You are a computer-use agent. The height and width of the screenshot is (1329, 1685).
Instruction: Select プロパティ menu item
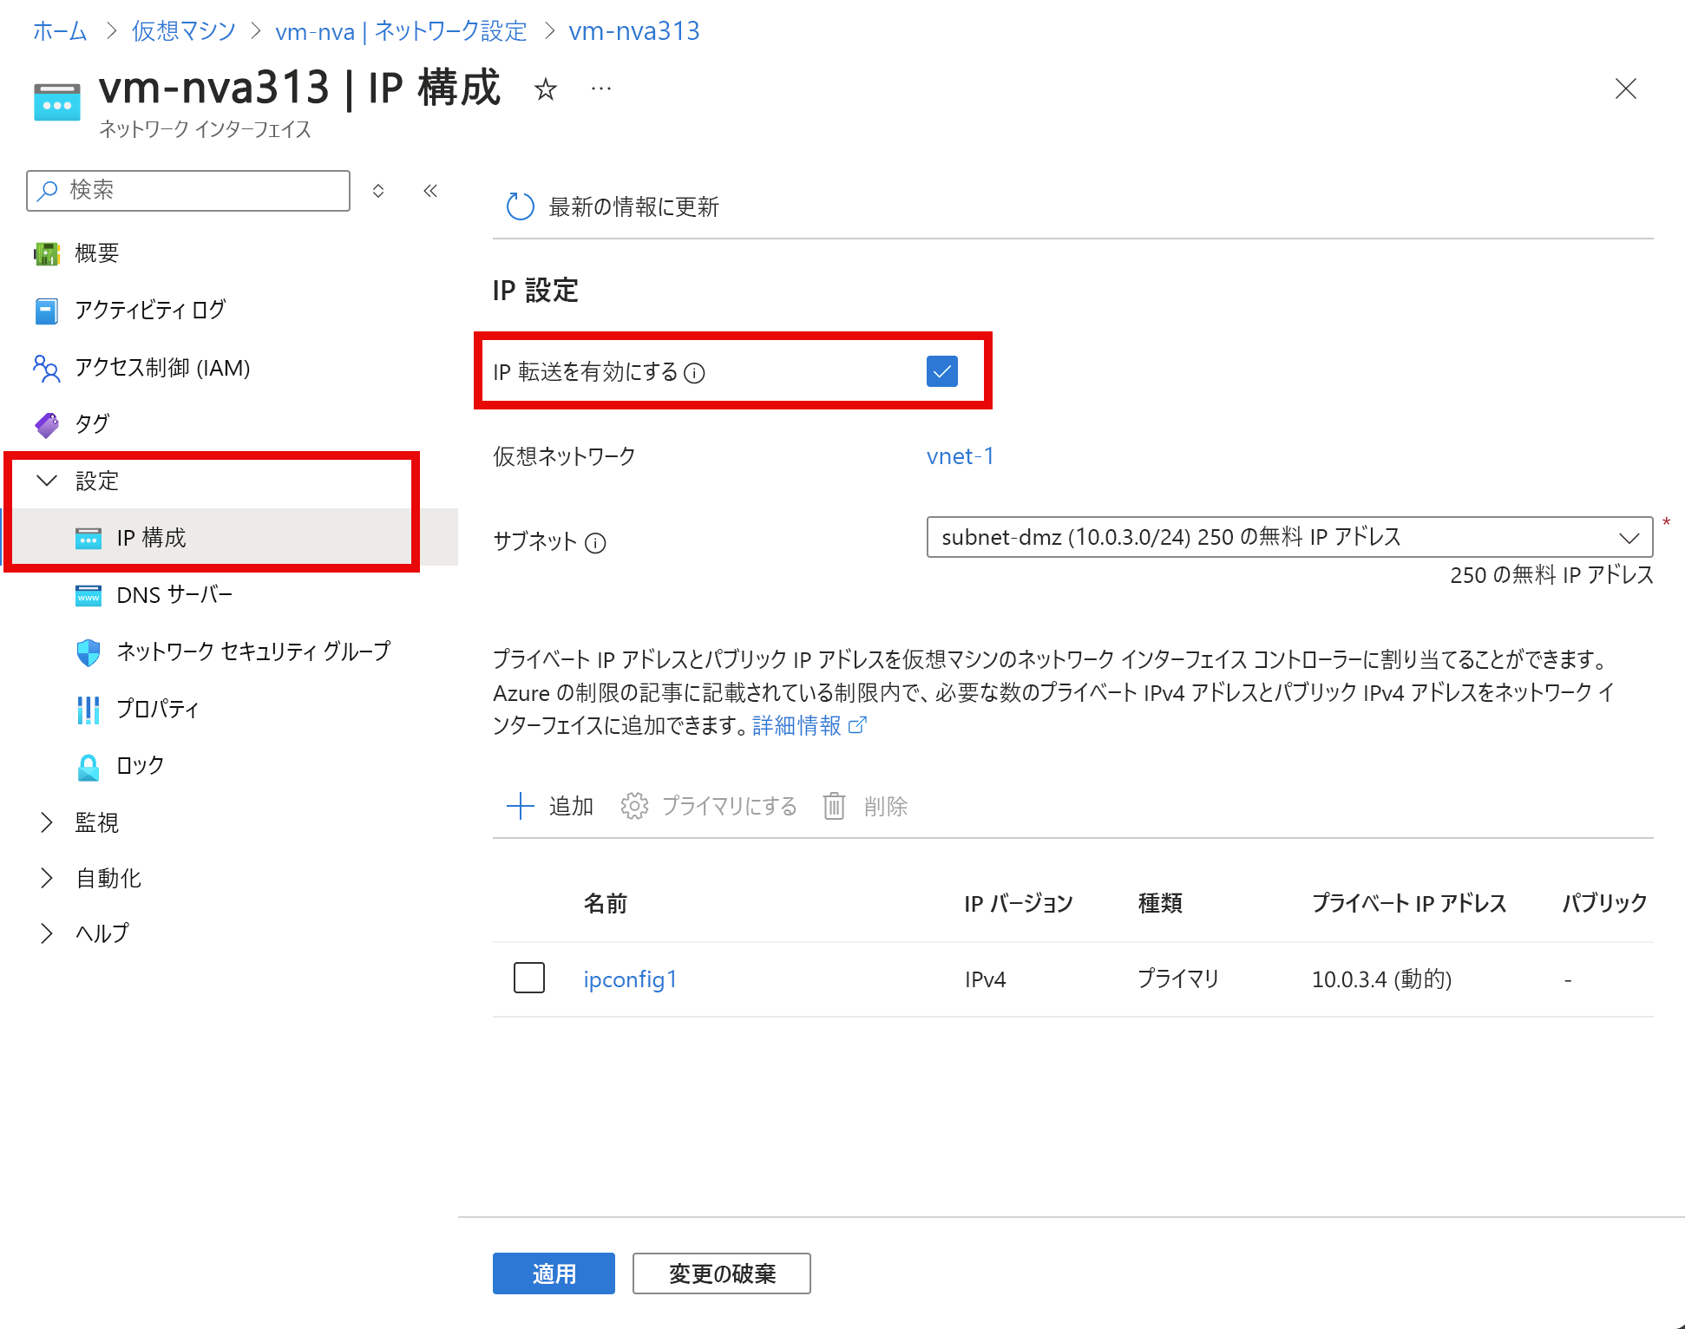pyautogui.click(x=157, y=710)
